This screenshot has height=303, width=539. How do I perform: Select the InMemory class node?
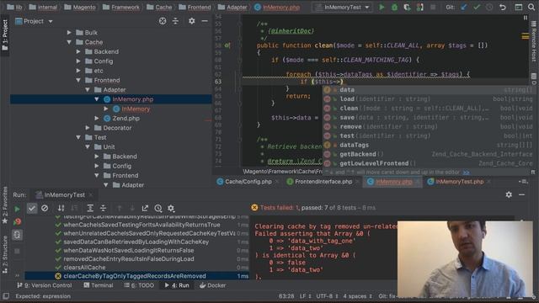point(136,109)
